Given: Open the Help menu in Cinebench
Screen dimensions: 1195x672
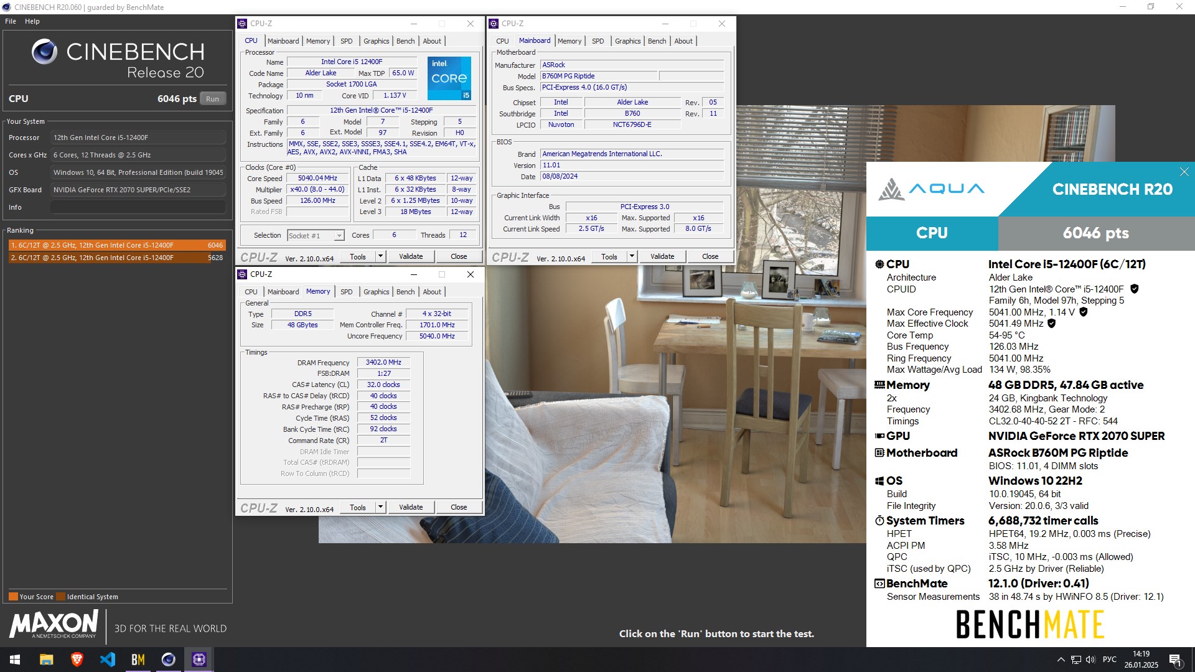Looking at the screenshot, I should pos(32,21).
